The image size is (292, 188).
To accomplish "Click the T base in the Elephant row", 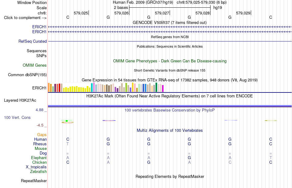I will pyautogui.click(x=270, y=158).
